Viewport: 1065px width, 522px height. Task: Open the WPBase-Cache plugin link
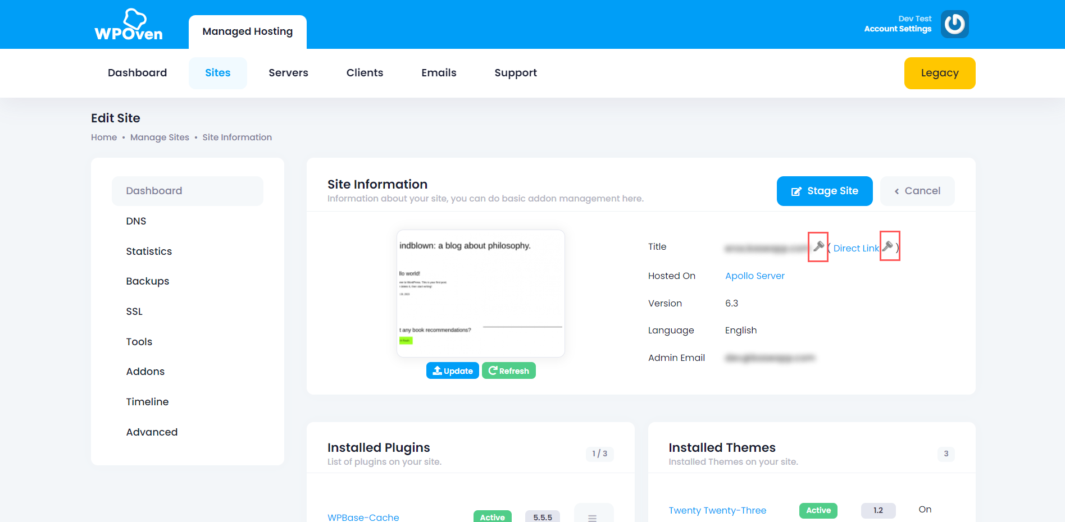coord(363,517)
